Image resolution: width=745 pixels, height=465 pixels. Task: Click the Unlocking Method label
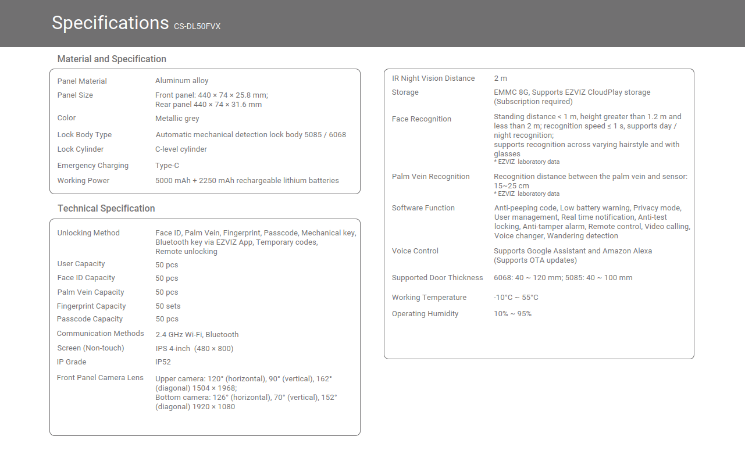pyautogui.click(x=88, y=233)
